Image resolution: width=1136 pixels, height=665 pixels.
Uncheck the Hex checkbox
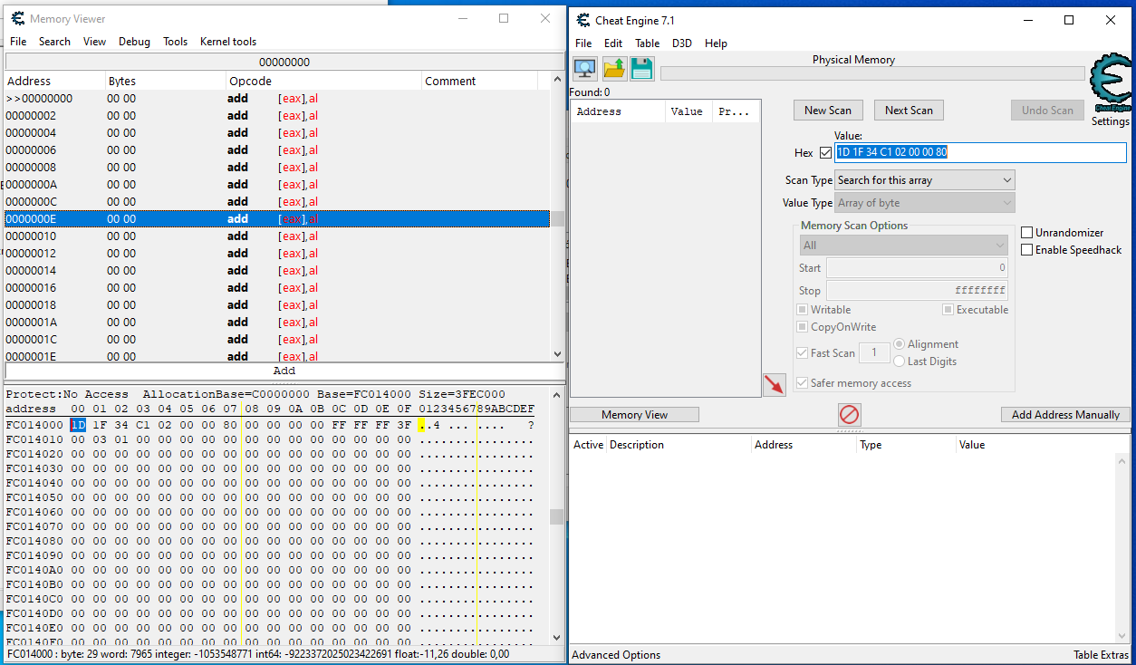pos(824,152)
